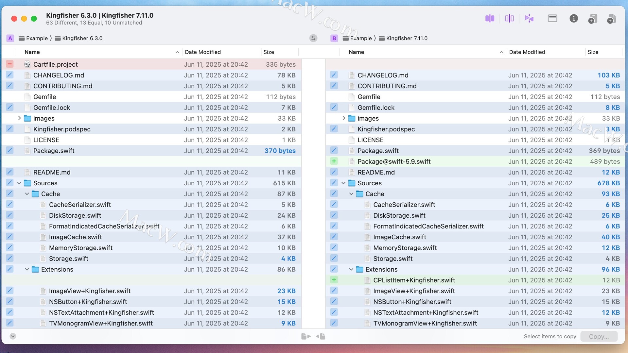Image resolution: width=628 pixels, height=353 pixels.
Task: Collapse the left Extensions folder
Action: tap(27, 269)
